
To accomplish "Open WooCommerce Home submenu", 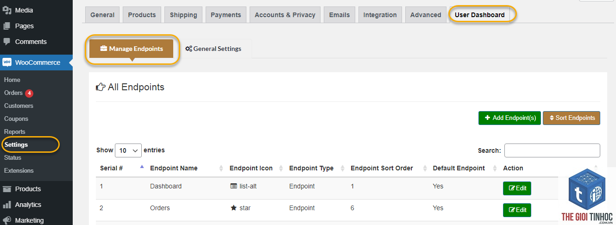I will click(x=13, y=80).
